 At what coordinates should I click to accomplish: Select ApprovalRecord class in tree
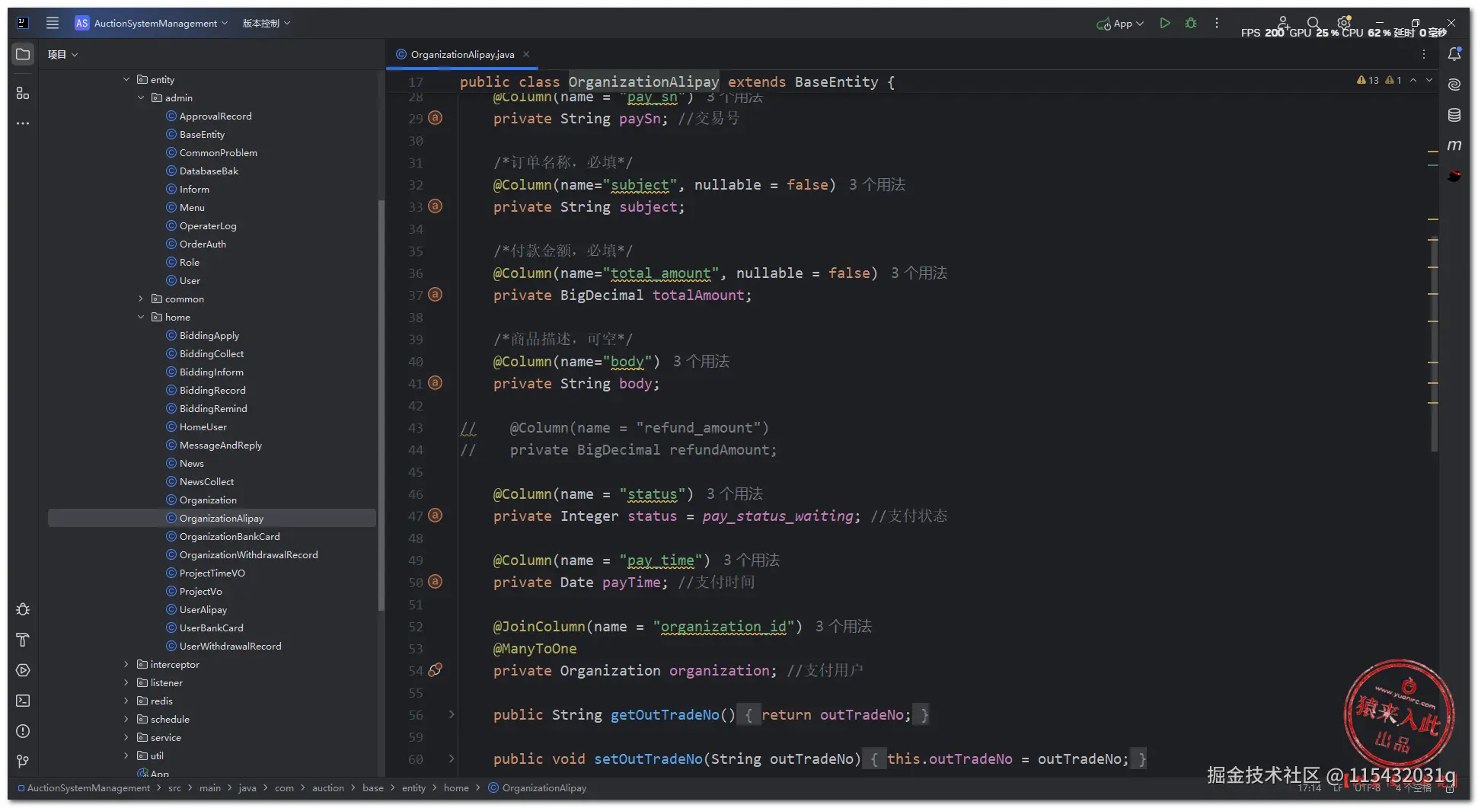215,116
